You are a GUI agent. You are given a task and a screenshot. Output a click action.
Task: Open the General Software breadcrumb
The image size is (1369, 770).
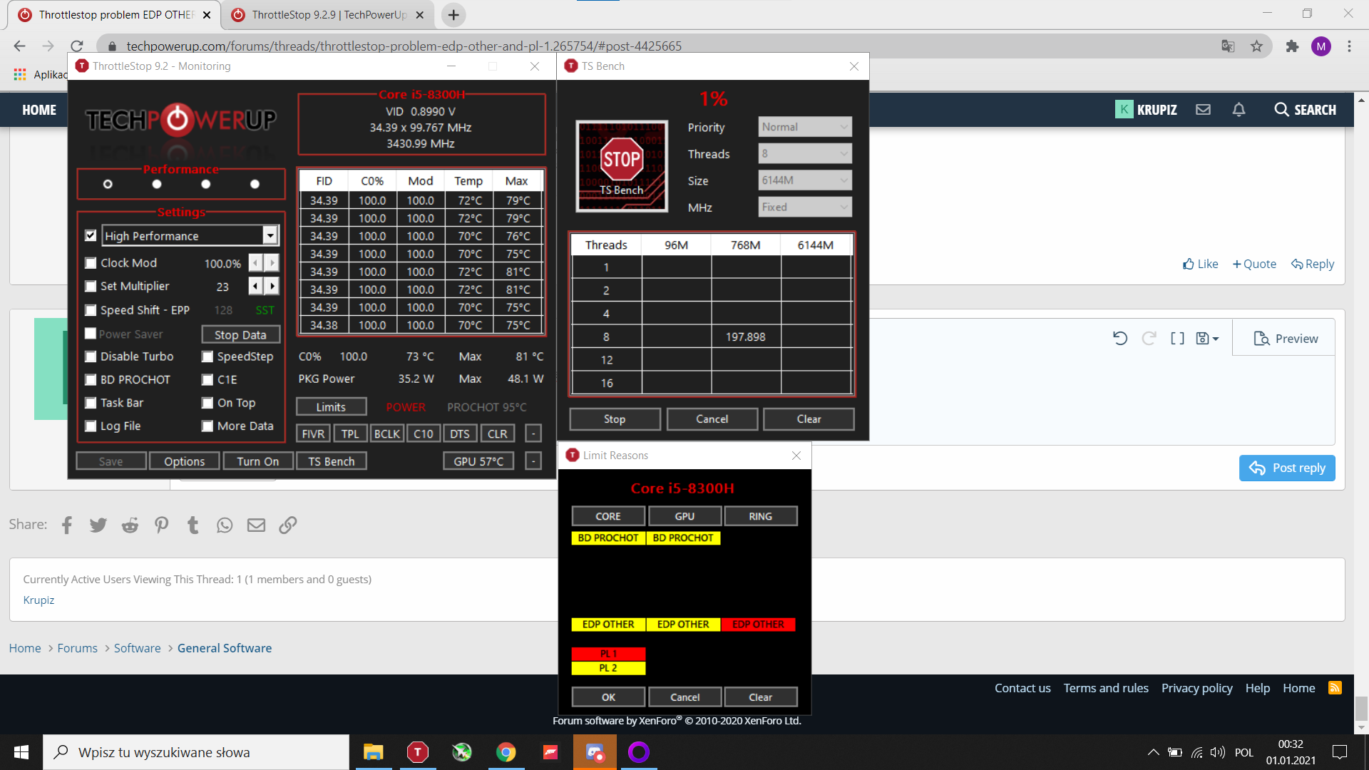click(225, 648)
